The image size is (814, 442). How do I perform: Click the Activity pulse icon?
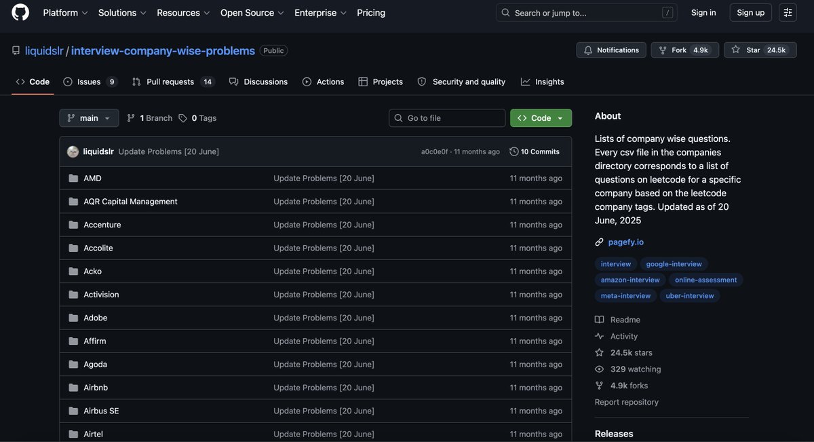pyautogui.click(x=599, y=336)
